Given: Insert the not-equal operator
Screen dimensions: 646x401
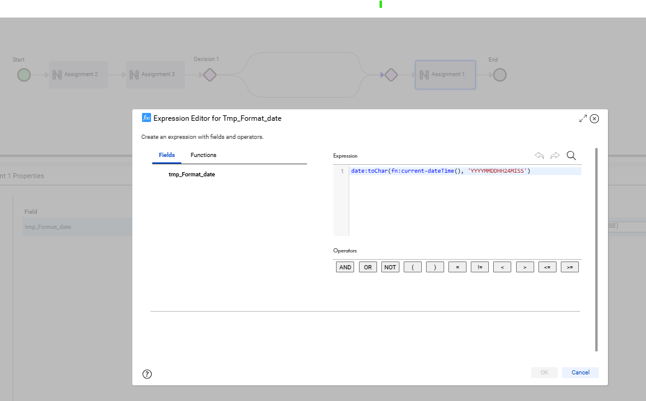Looking at the screenshot, I should [x=480, y=267].
